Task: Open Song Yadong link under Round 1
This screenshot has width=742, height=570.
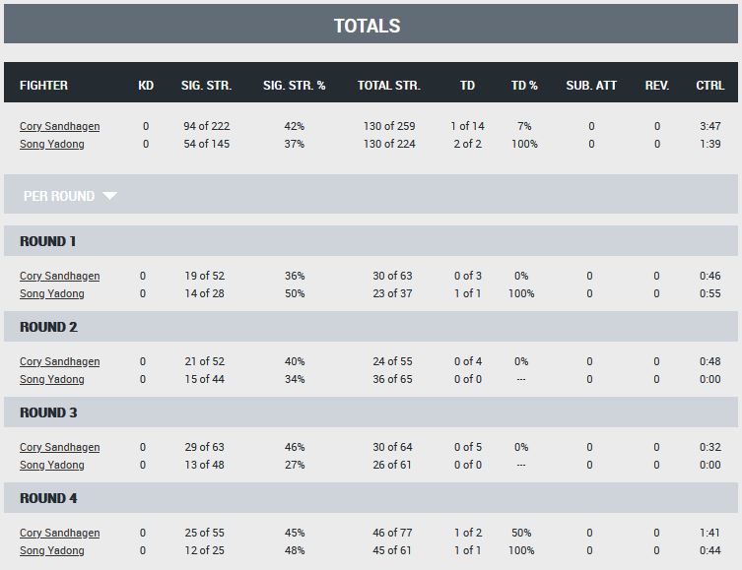Action: tap(52, 293)
